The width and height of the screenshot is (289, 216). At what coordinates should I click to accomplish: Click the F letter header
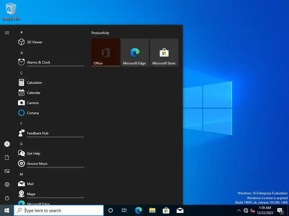(21, 124)
